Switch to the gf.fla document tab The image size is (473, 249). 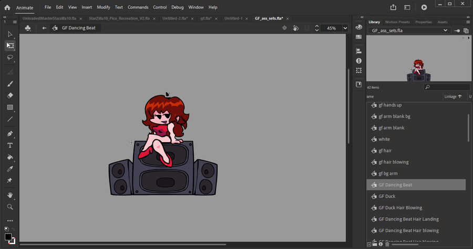(207, 18)
